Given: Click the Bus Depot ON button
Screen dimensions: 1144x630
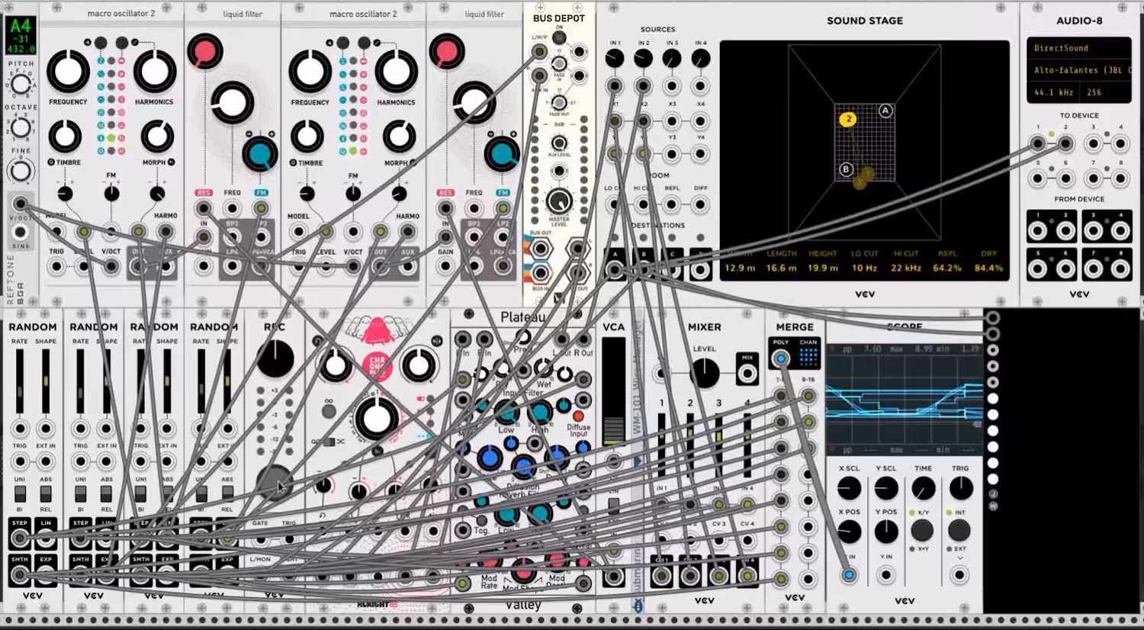Looking at the screenshot, I should (559, 37).
